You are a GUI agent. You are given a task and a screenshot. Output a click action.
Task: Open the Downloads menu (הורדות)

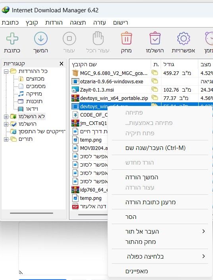54,23
